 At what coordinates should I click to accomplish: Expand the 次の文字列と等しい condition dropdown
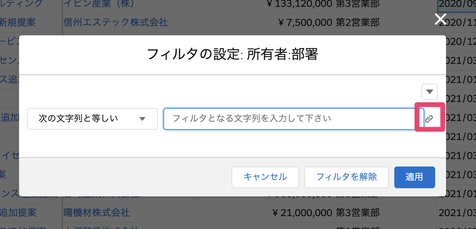coord(93,119)
